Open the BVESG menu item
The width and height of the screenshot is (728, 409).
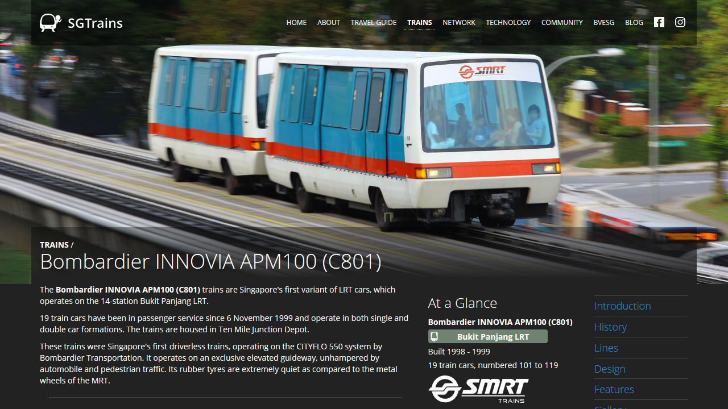pyautogui.click(x=604, y=23)
